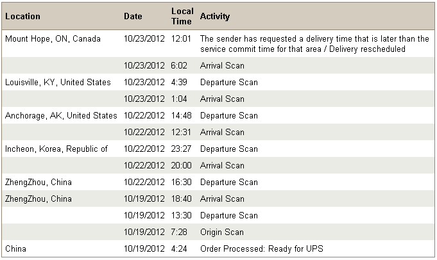Click the delivery rescheduled activity message
Screen dimensions: 437x260
(x=314, y=44)
